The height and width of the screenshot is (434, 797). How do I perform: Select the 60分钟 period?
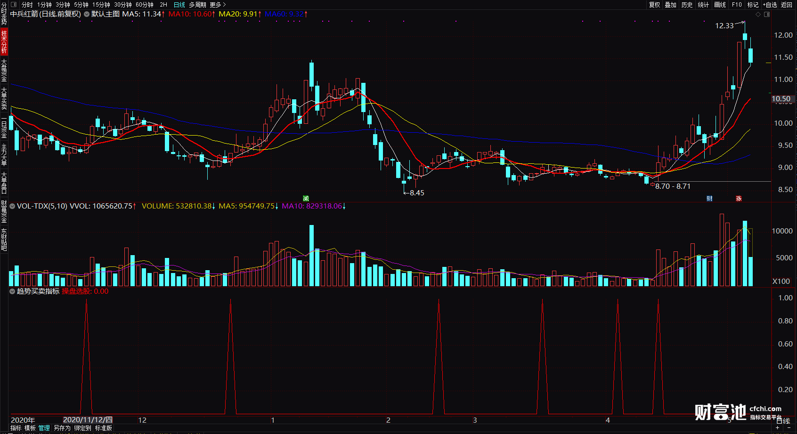pos(145,5)
